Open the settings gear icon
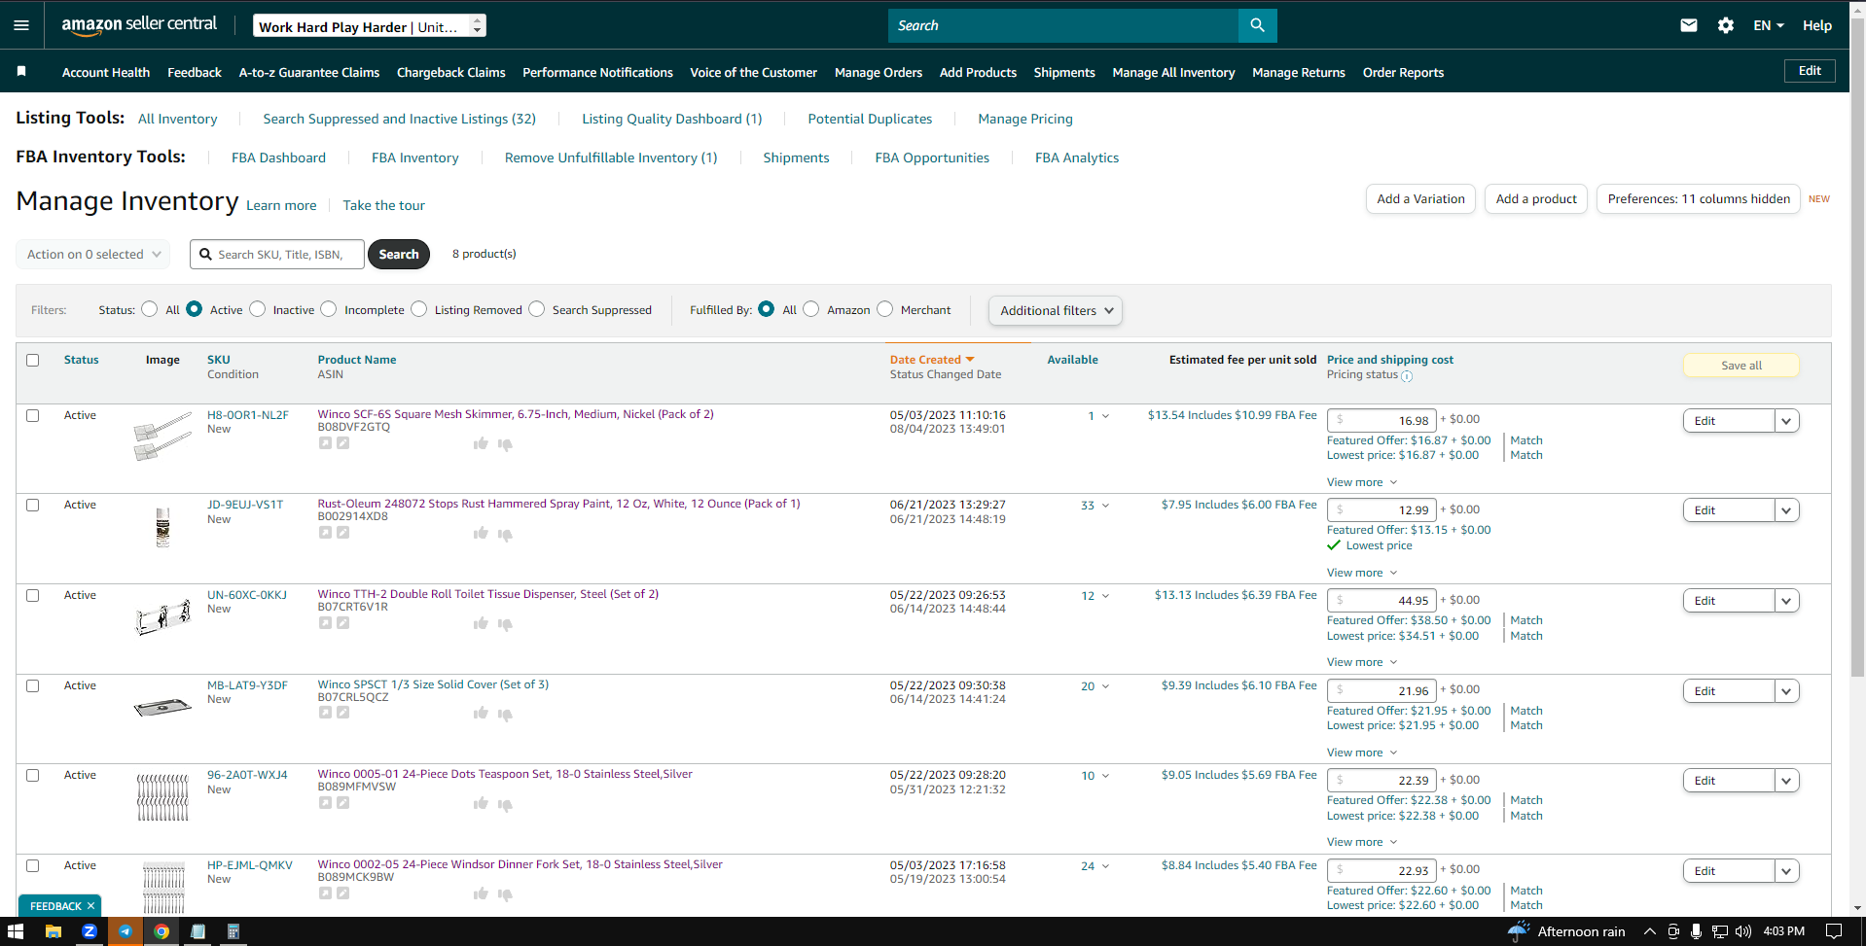The image size is (1866, 946). point(1726,25)
